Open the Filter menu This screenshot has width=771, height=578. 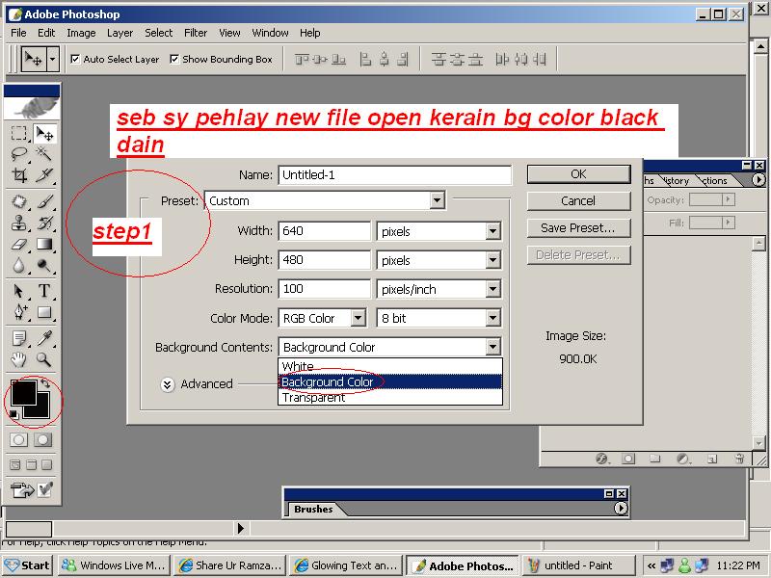pyautogui.click(x=196, y=33)
